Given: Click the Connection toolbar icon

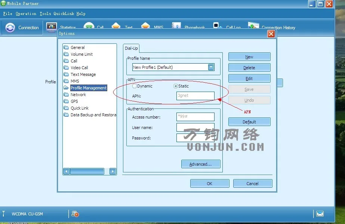Looking at the screenshot, I should (x=10, y=28).
